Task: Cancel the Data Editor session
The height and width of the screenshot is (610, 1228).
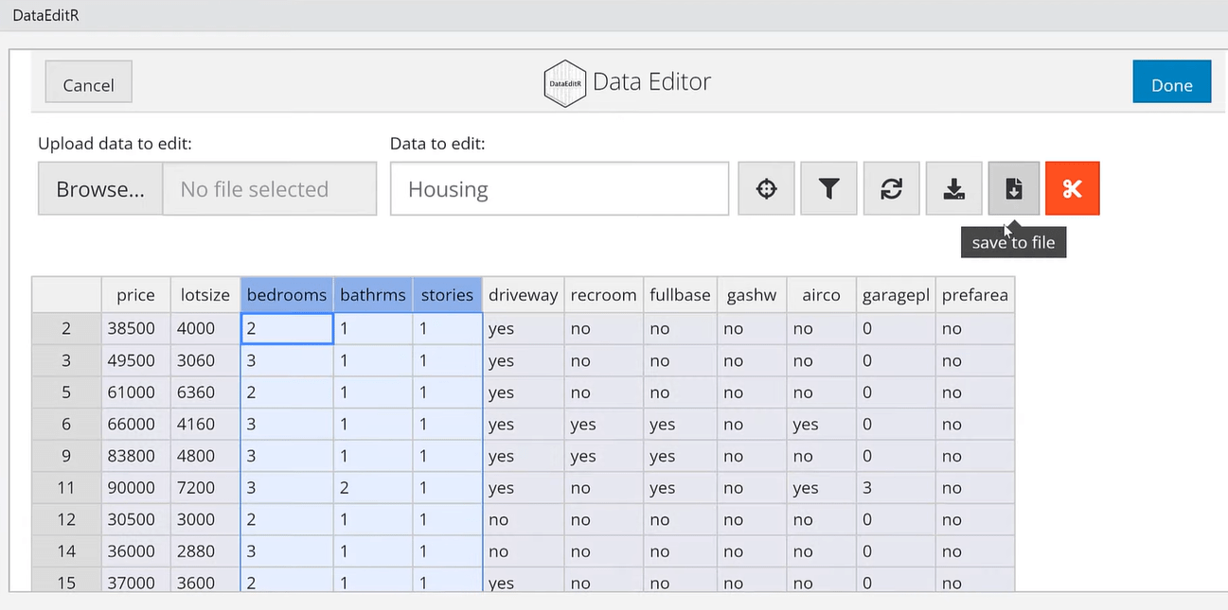Action: click(x=88, y=83)
